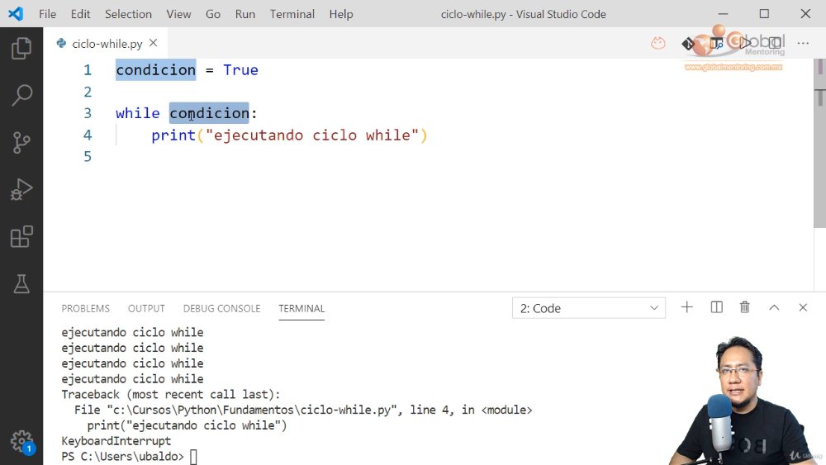Close the Visual Studio Code window
This screenshot has width=826, height=465.
[x=805, y=14]
